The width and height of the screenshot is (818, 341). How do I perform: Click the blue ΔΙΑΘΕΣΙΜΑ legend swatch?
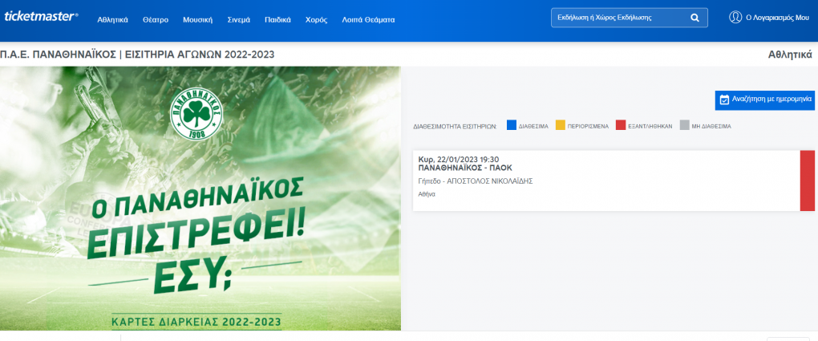pyautogui.click(x=512, y=125)
